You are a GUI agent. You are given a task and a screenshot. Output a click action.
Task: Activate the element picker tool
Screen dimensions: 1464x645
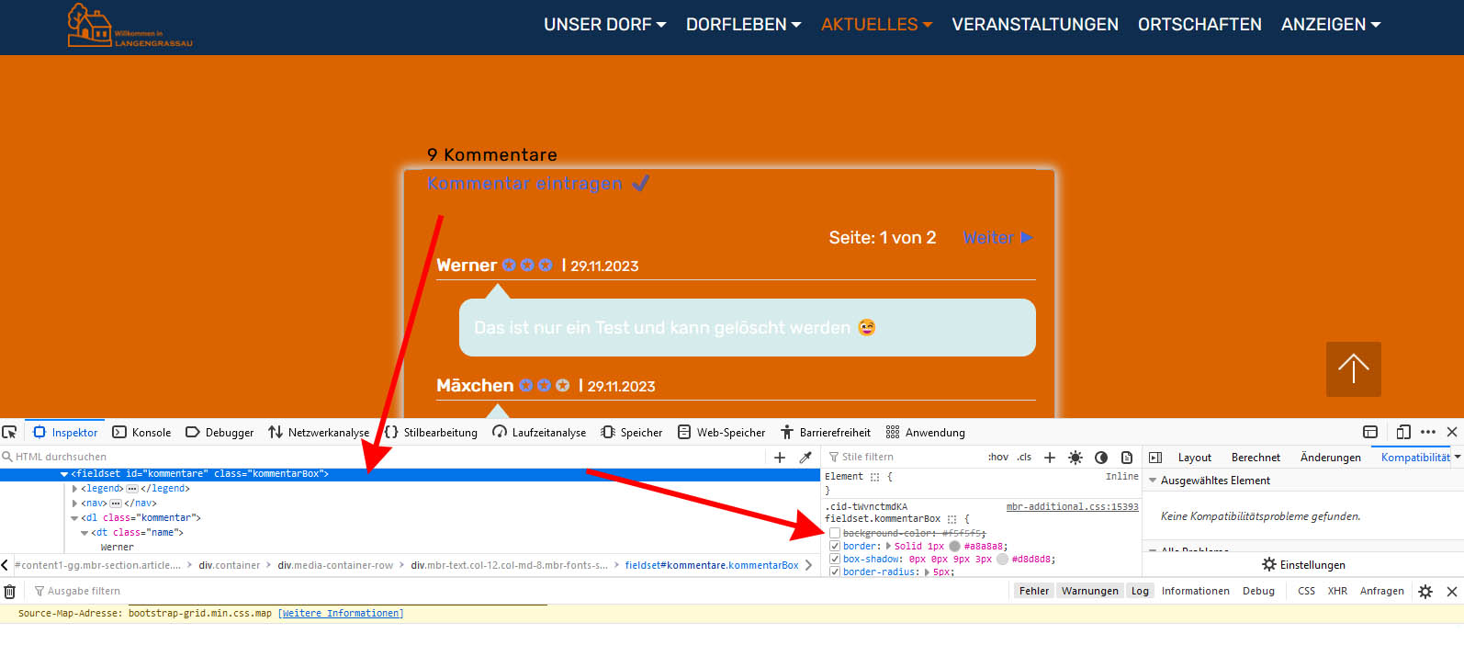(x=10, y=432)
